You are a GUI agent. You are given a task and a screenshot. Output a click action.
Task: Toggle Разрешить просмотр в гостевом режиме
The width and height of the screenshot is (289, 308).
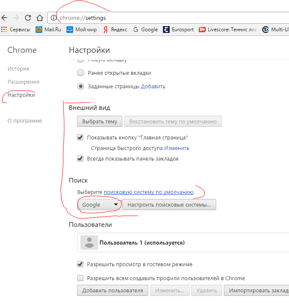[80, 264]
